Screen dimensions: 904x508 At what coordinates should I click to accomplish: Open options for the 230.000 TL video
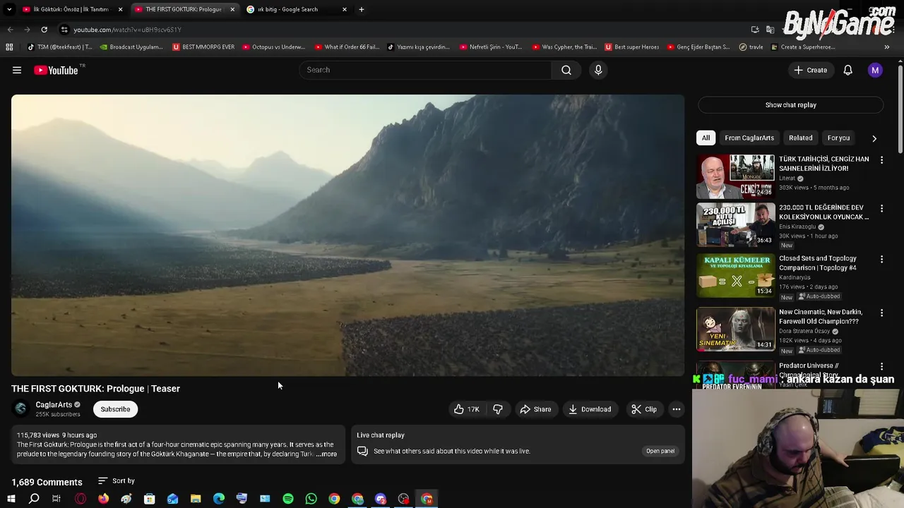pos(881,209)
